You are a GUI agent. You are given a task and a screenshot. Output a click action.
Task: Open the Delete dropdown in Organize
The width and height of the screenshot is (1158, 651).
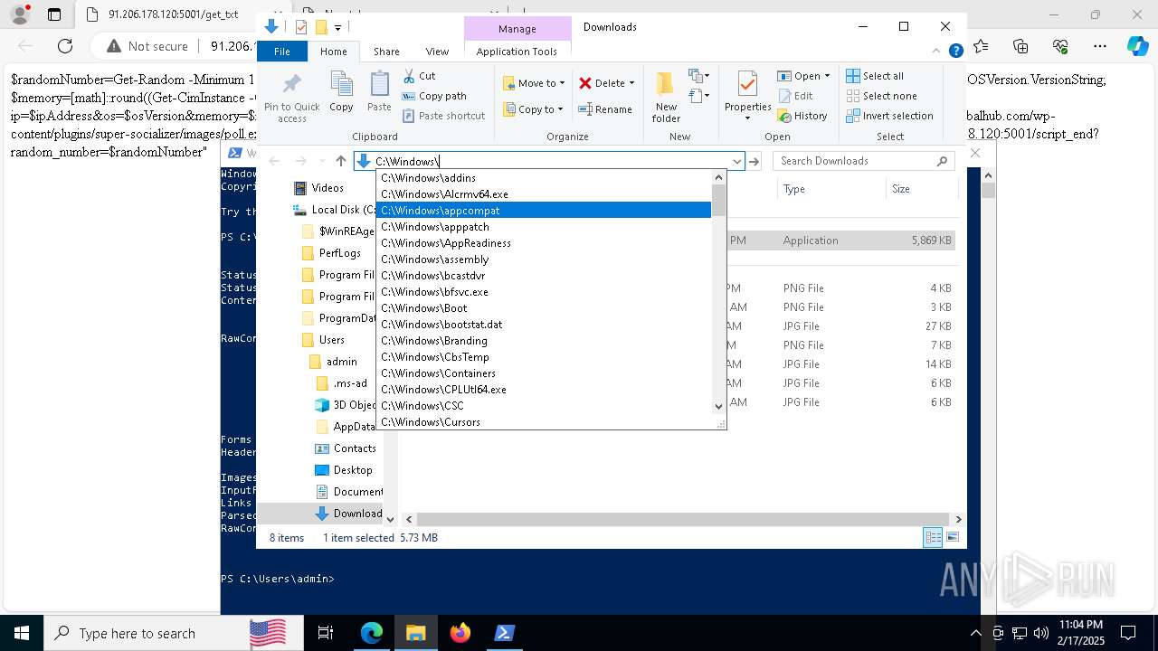click(606, 83)
